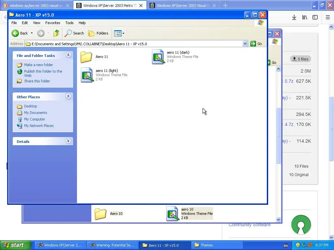Click the Explorer title bar folder icon
Viewport: 334px width, 250px height.
pyautogui.click(x=12, y=15)
